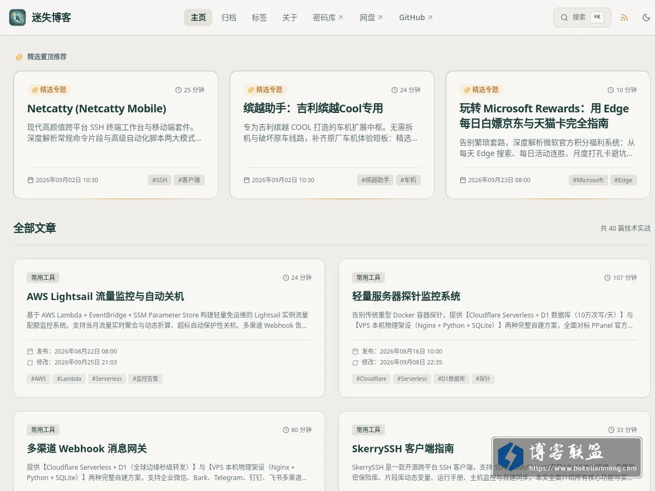Screen dimensions: 655x491
Task: Click #客户端 tag chip
Action: pyautogui.click(x=189, y=180)
